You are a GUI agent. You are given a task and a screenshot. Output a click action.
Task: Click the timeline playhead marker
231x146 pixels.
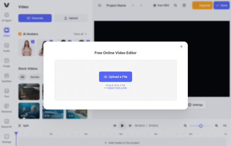16,133
